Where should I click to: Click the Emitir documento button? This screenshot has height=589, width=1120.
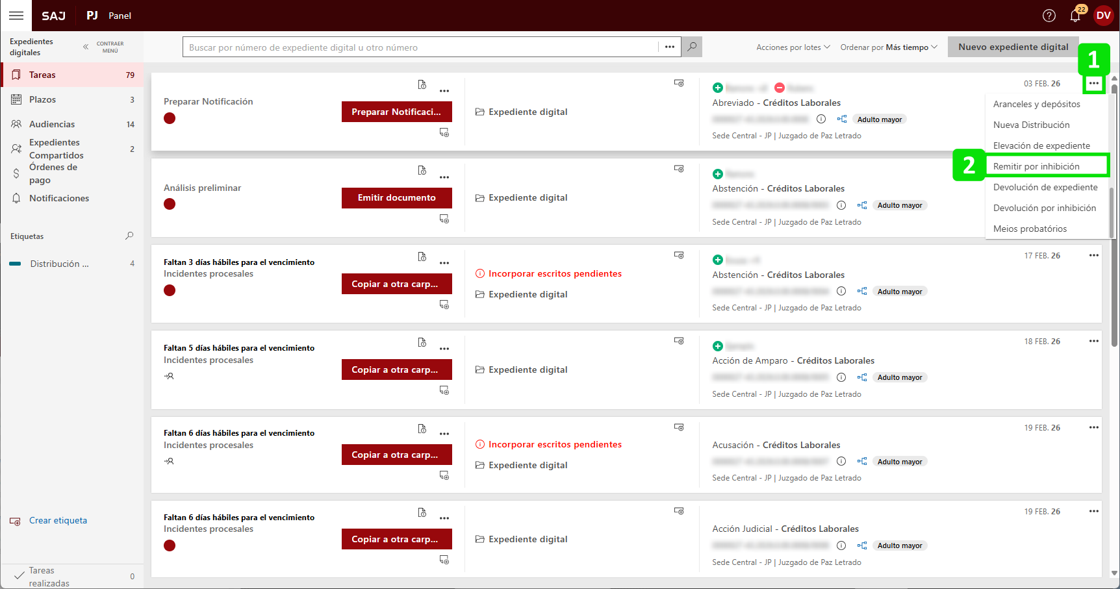[396, 197]
